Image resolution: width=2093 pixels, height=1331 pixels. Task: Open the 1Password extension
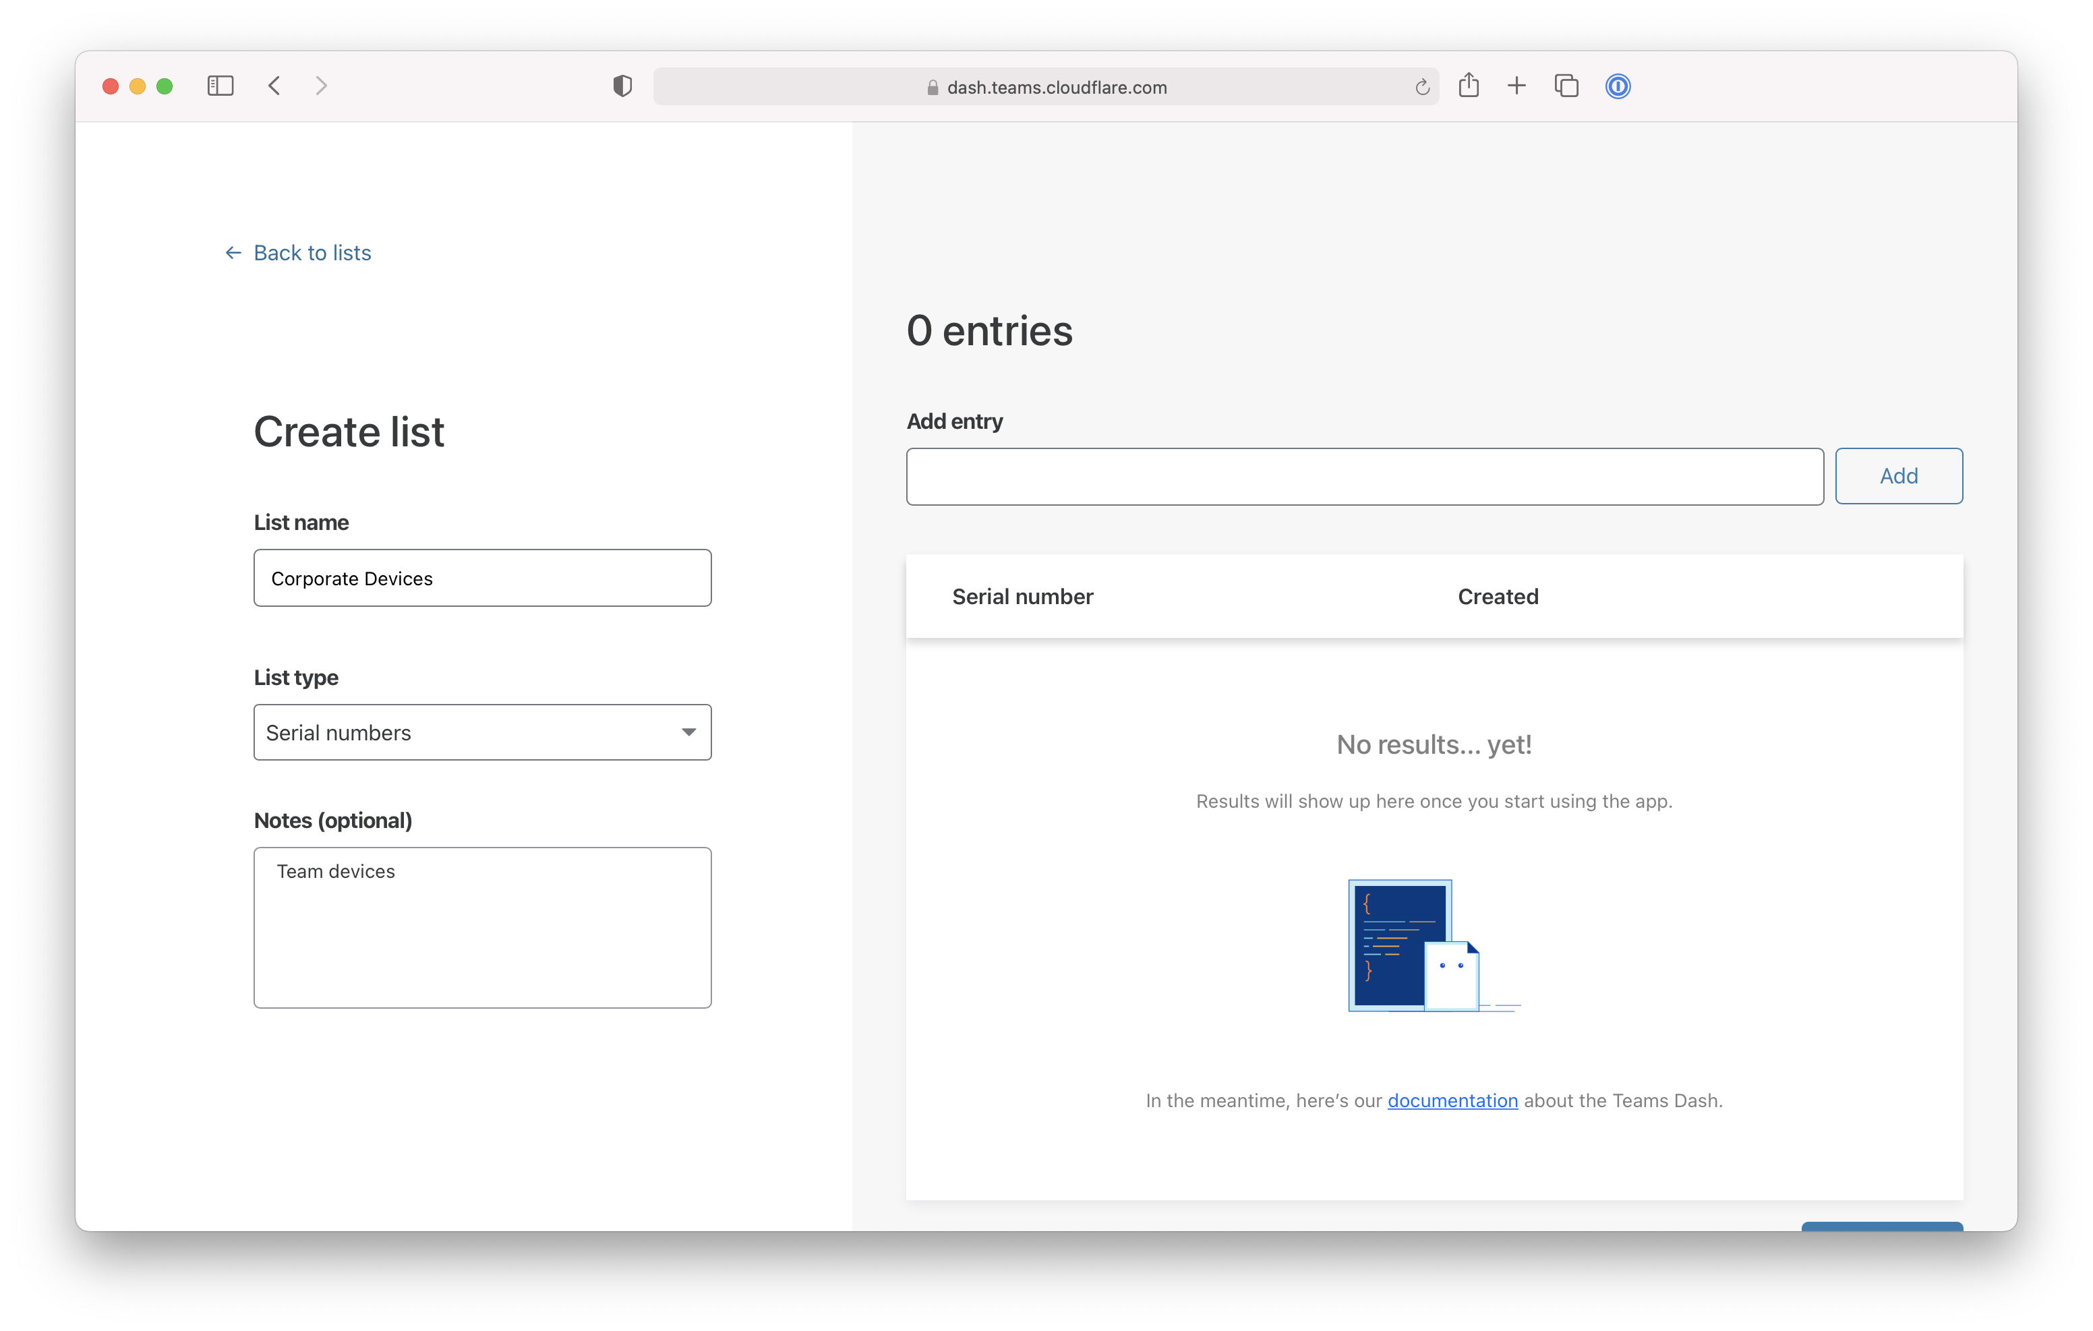click(x=1618, y=85)
